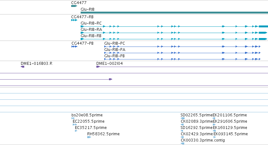Select the RH58362.5prime EST label

pyautogui.click(x=103, y=134)
